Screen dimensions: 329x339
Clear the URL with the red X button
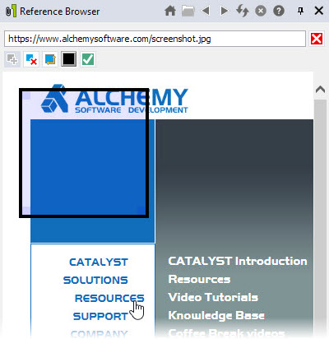pos(317,39)
